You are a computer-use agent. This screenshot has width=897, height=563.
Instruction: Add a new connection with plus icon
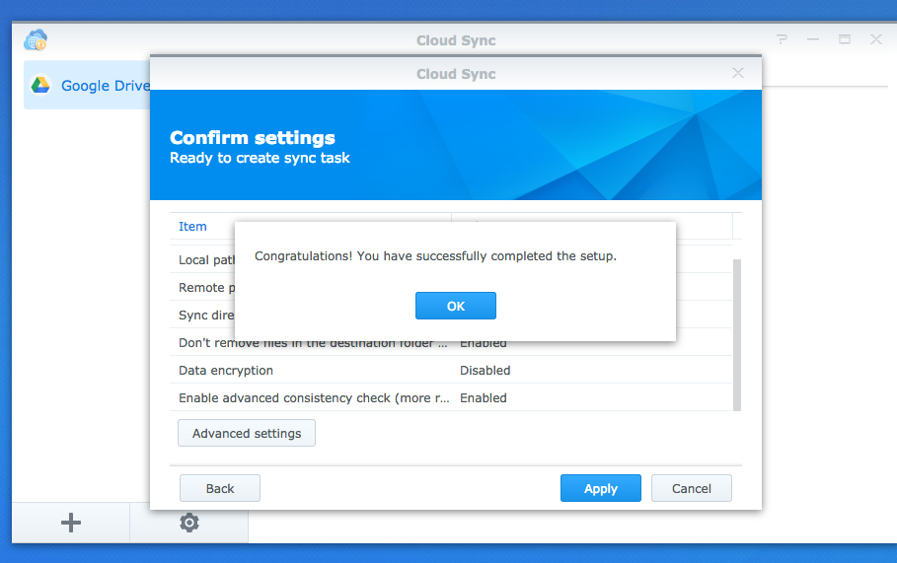click(71, 523)
